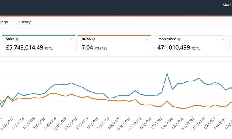Select the Sales metric card
Viewport: 232px width, 139px height.
point(39,44)
